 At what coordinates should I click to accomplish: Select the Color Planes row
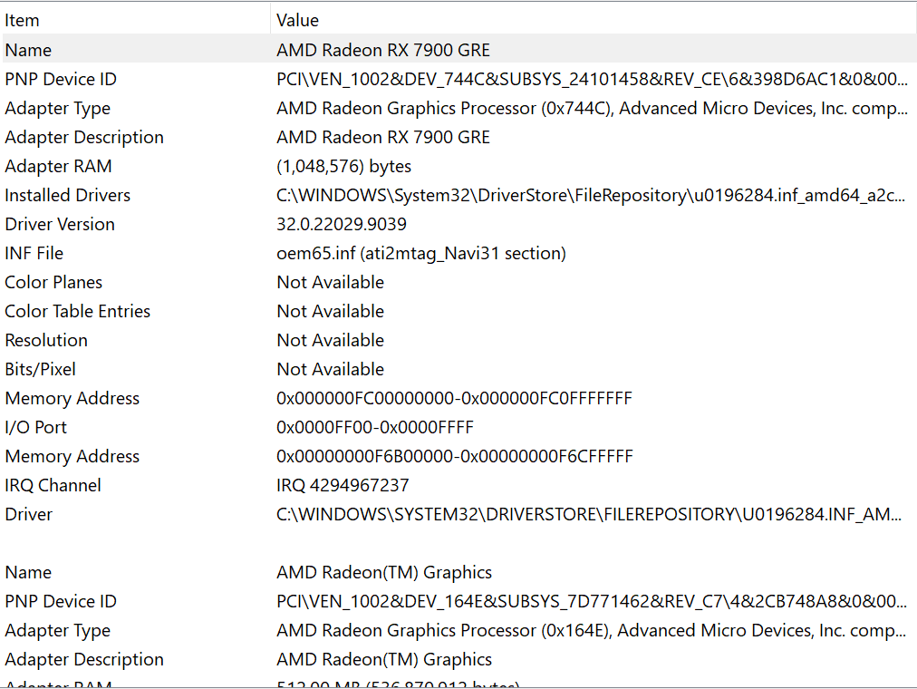click(53, 282)
